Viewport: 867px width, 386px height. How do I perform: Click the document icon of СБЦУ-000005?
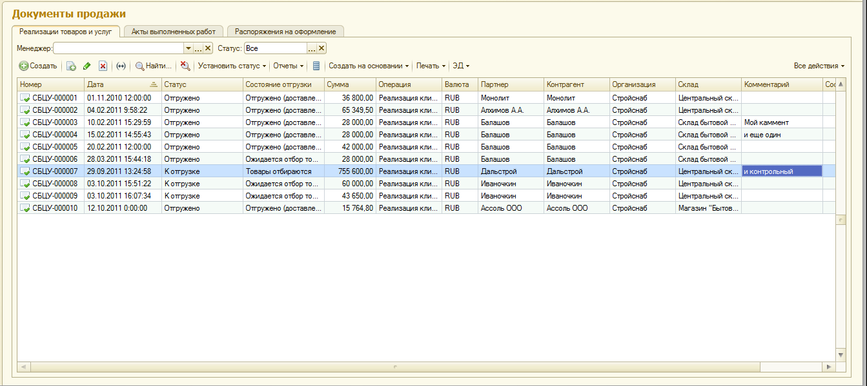(25, 147)
